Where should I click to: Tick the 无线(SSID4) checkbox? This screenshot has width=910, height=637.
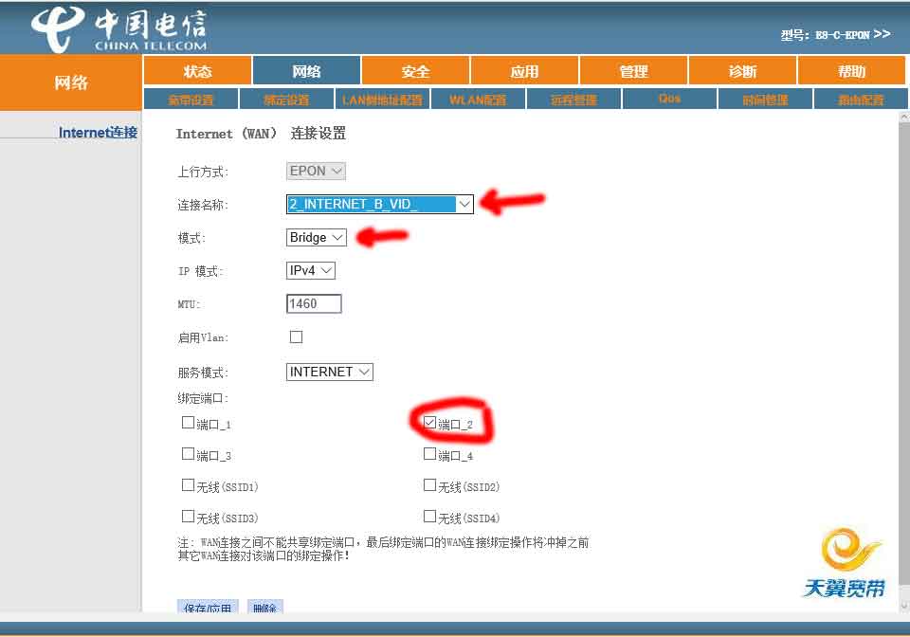coord(429,516)
